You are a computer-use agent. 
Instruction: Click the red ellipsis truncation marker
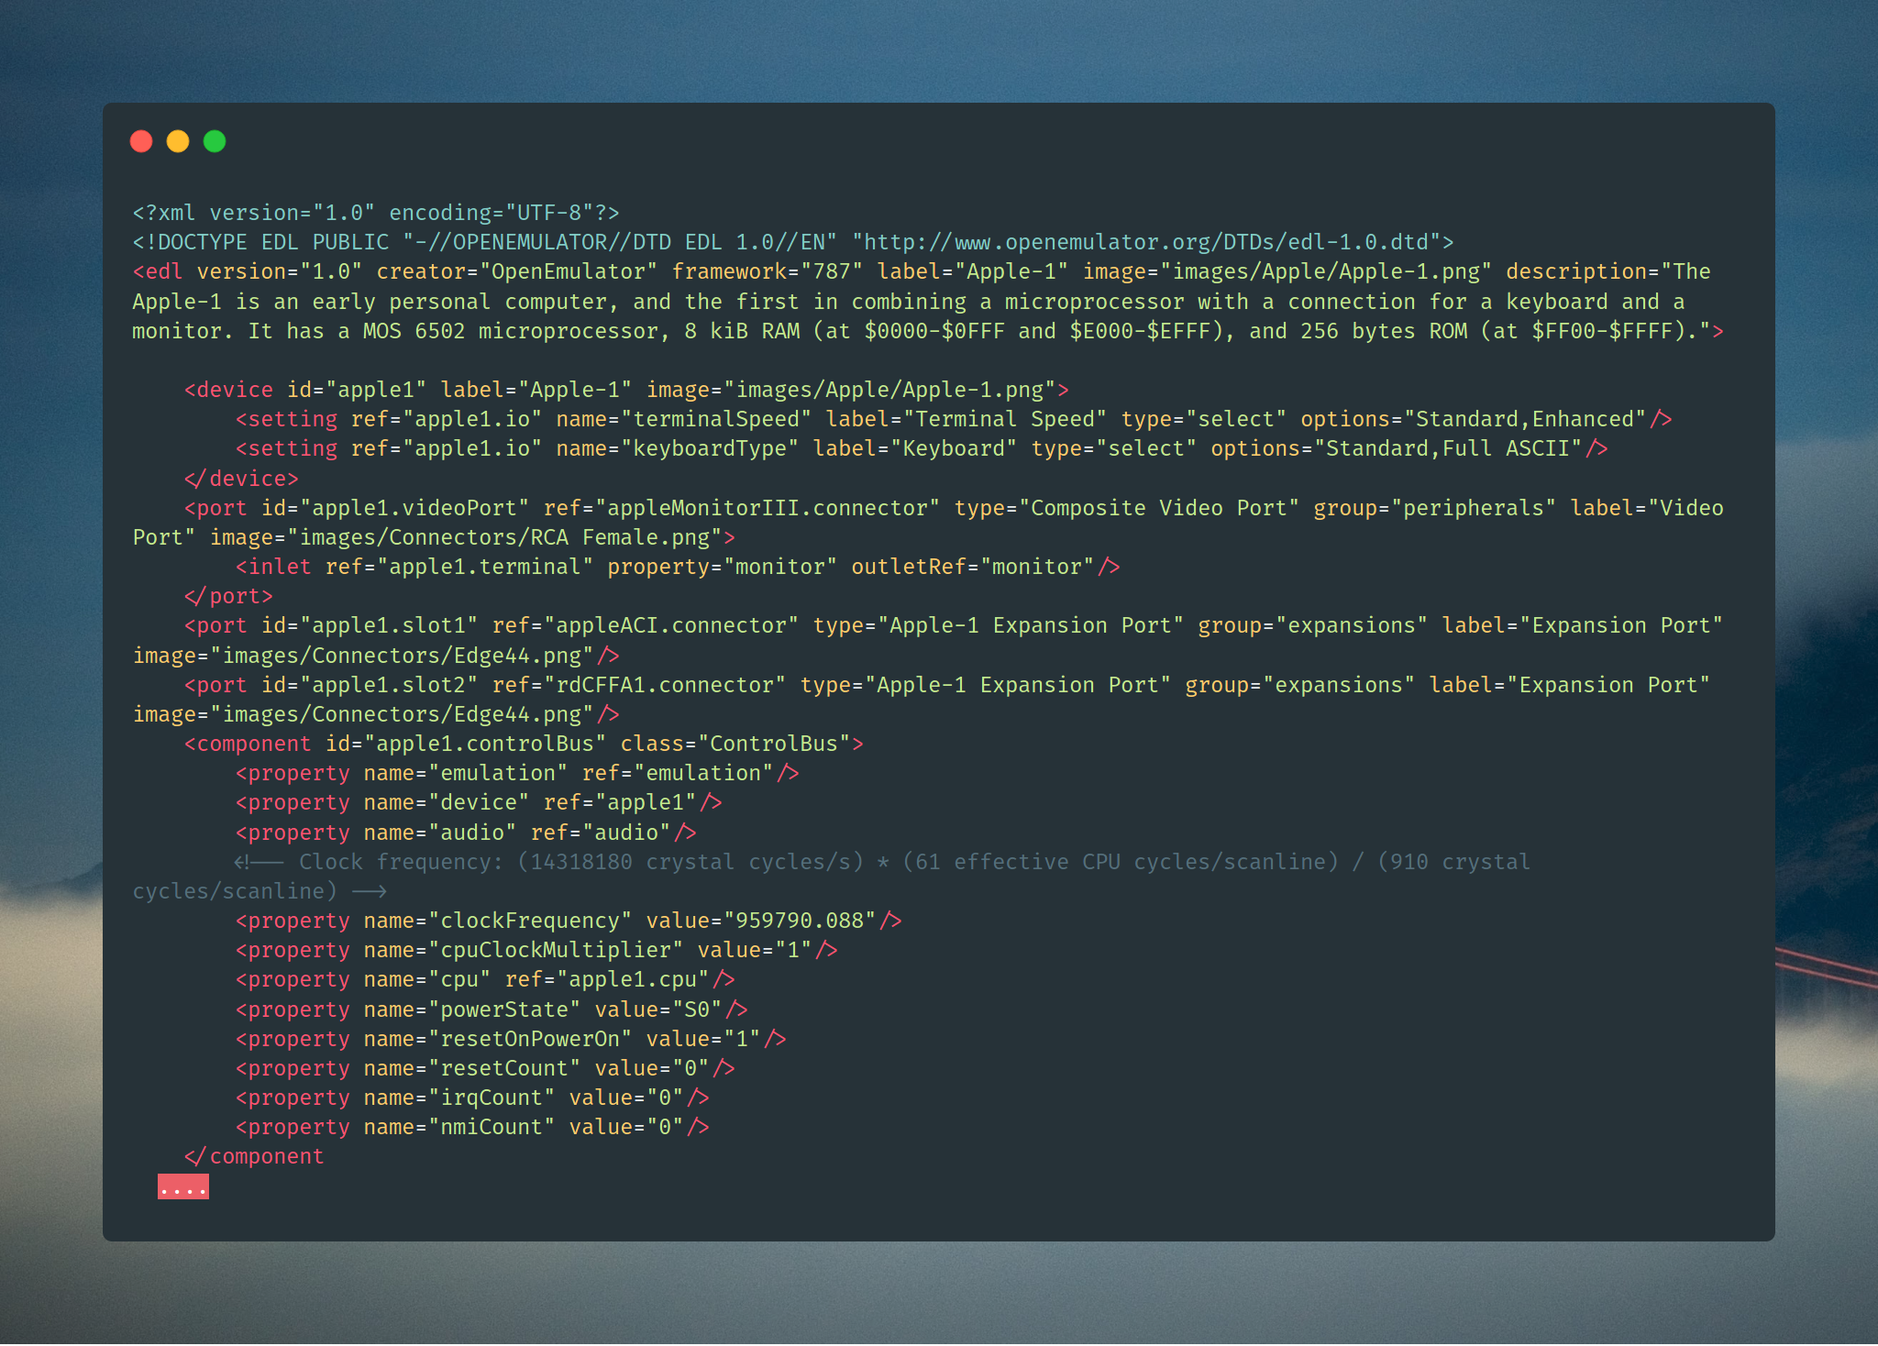click(183, 1187)
